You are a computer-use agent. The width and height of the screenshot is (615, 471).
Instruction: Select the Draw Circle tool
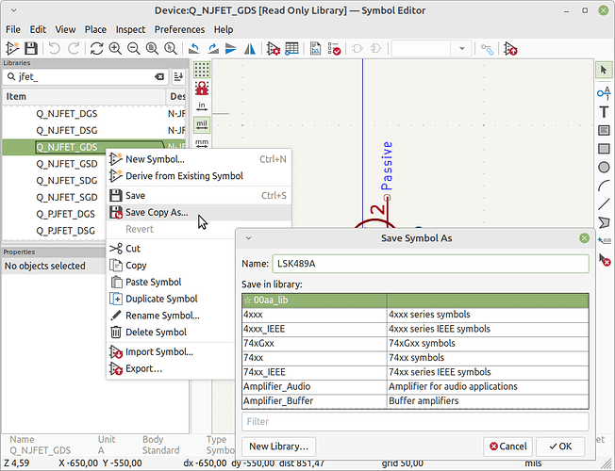(604, 168)
